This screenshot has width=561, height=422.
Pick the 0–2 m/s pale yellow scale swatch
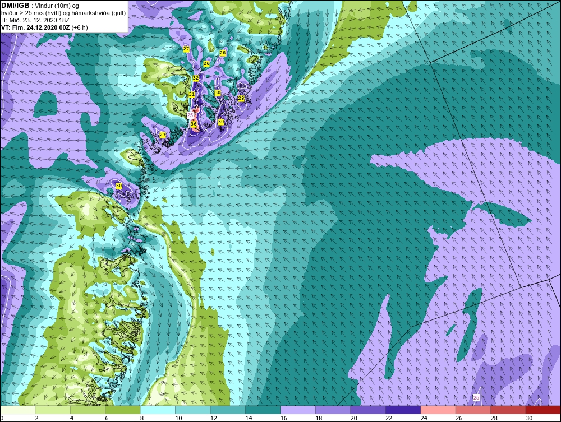(17, 410)
